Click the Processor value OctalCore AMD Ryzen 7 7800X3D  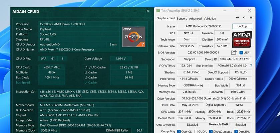pyautogui.click(x=79, y=24)
